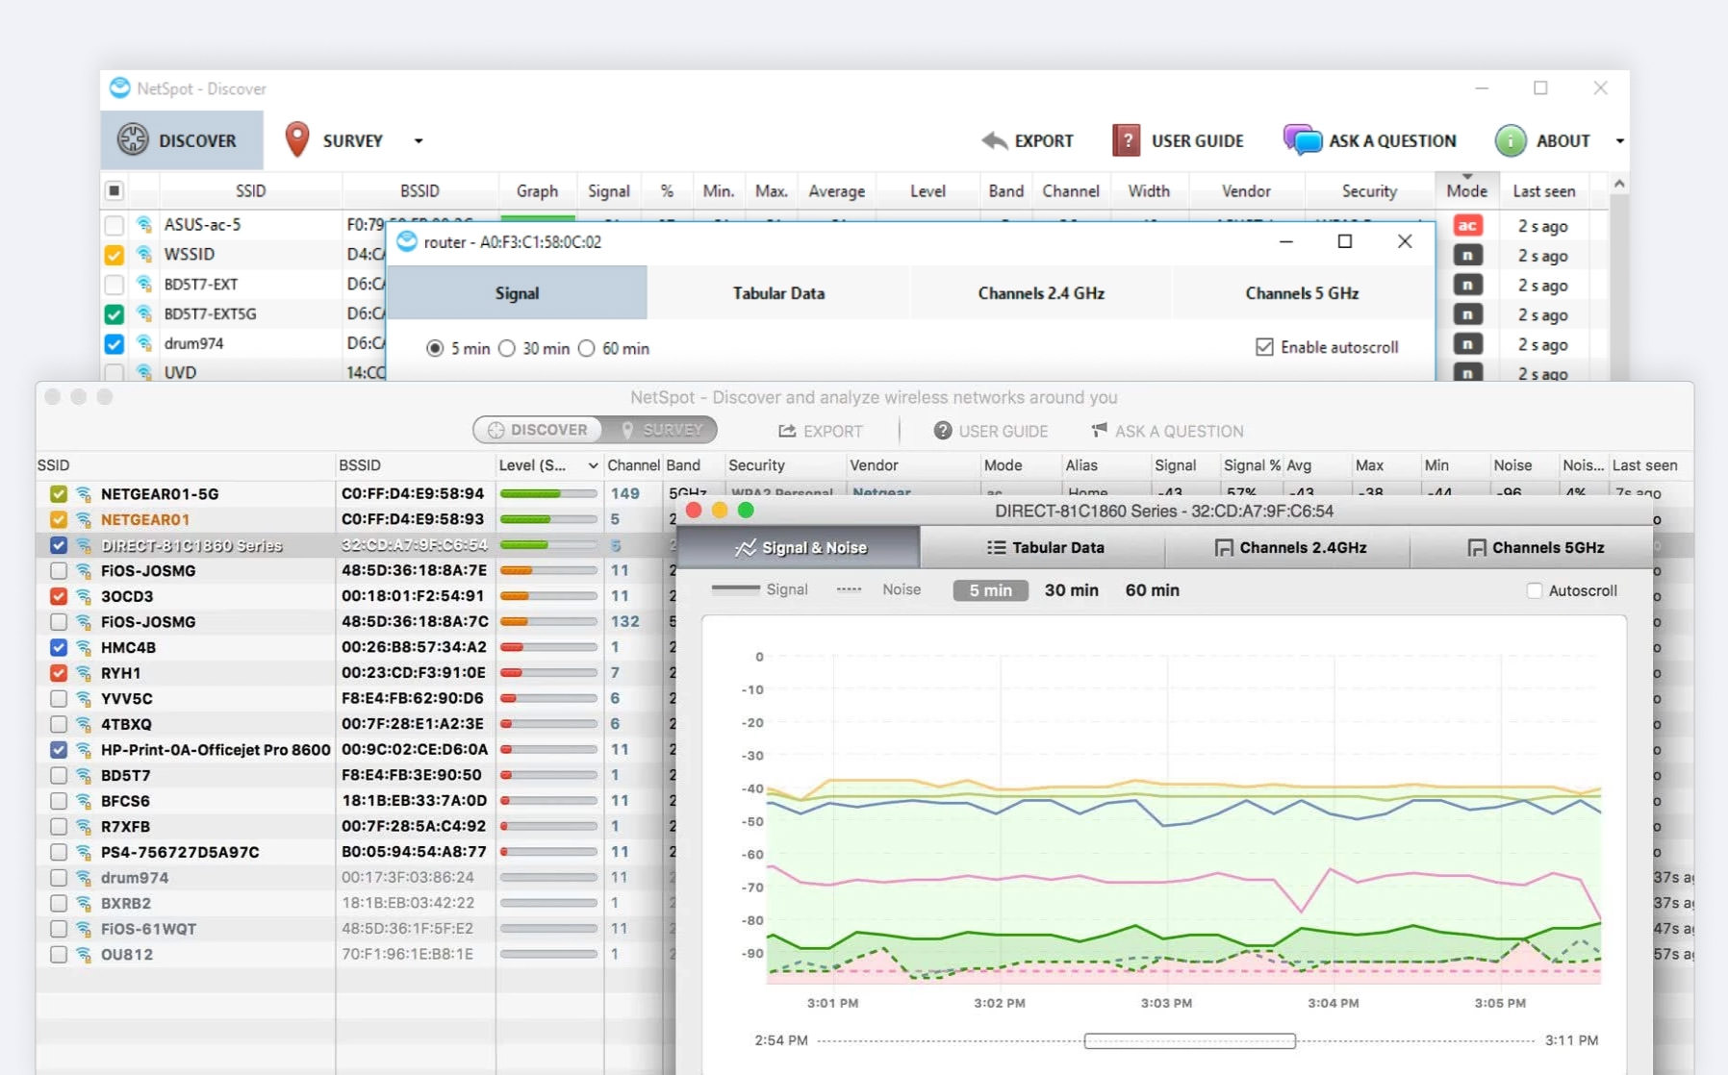Screen dimensions: 1728x1075
Task: Click the Windows list scrollbar up arrow
Action: (1619, 184)
